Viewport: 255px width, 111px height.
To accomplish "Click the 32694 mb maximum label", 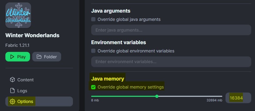I will (214, 100).
